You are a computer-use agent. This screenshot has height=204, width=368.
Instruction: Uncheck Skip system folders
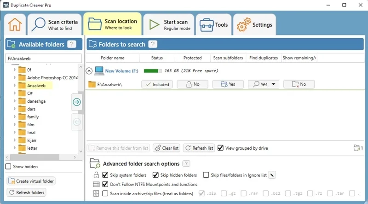105,175
